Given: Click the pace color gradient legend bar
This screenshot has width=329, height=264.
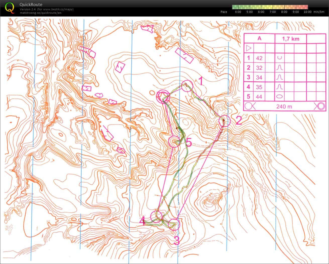Looking at the screenshot, I should [x=270, y=7].
